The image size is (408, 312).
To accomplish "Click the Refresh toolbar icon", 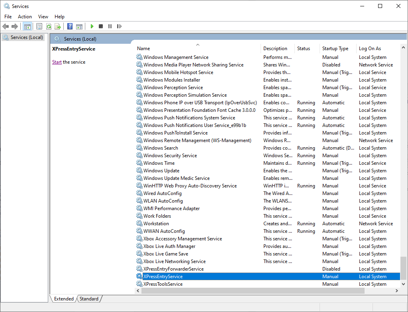I will [49, 26].
